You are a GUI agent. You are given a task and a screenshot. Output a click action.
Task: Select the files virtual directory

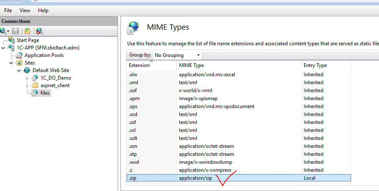(x=45, y=93)
